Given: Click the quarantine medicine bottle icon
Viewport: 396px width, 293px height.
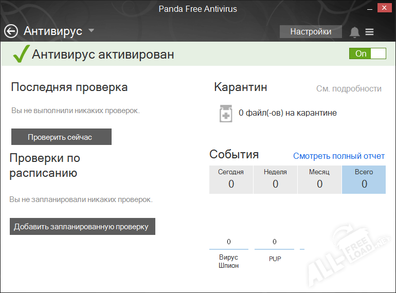Looking at the screenshot, I should coord(226,113).
